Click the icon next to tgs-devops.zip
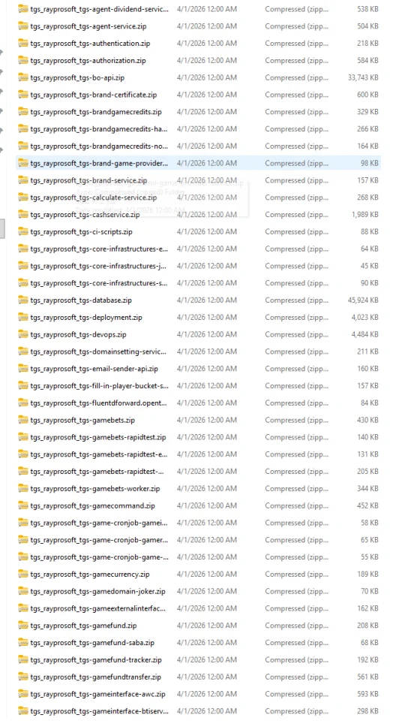This screenshot has width=414, height=721. (x=23, y=334)
